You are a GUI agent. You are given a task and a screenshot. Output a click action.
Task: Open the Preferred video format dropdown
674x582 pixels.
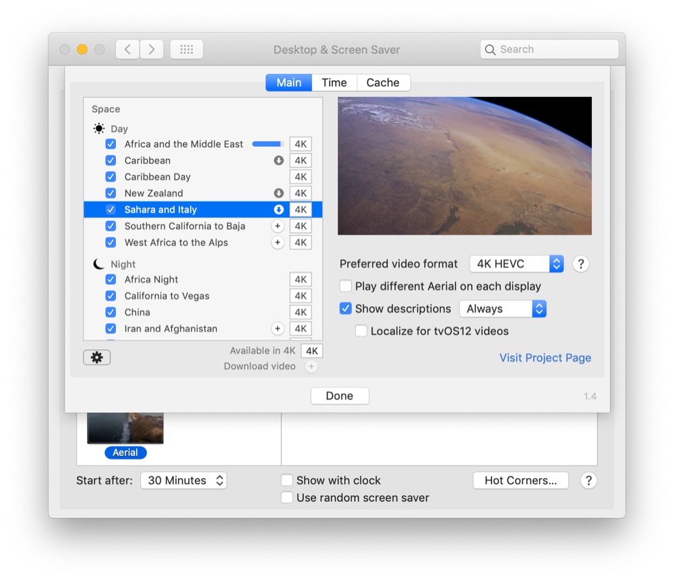pyautogui.click(x=516, y=264)
